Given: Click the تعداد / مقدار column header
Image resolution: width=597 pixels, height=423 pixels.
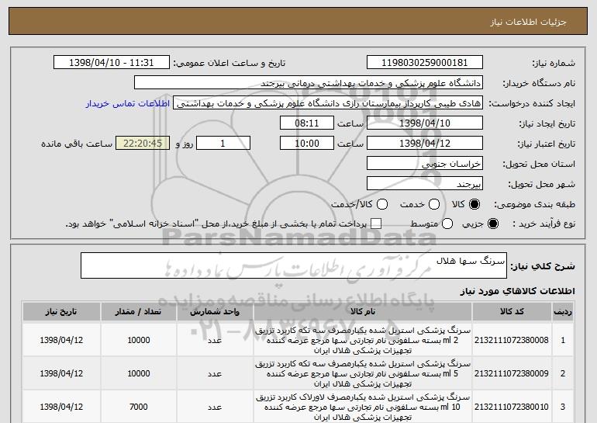Looking at the screenshot, I should pos(139,312).
